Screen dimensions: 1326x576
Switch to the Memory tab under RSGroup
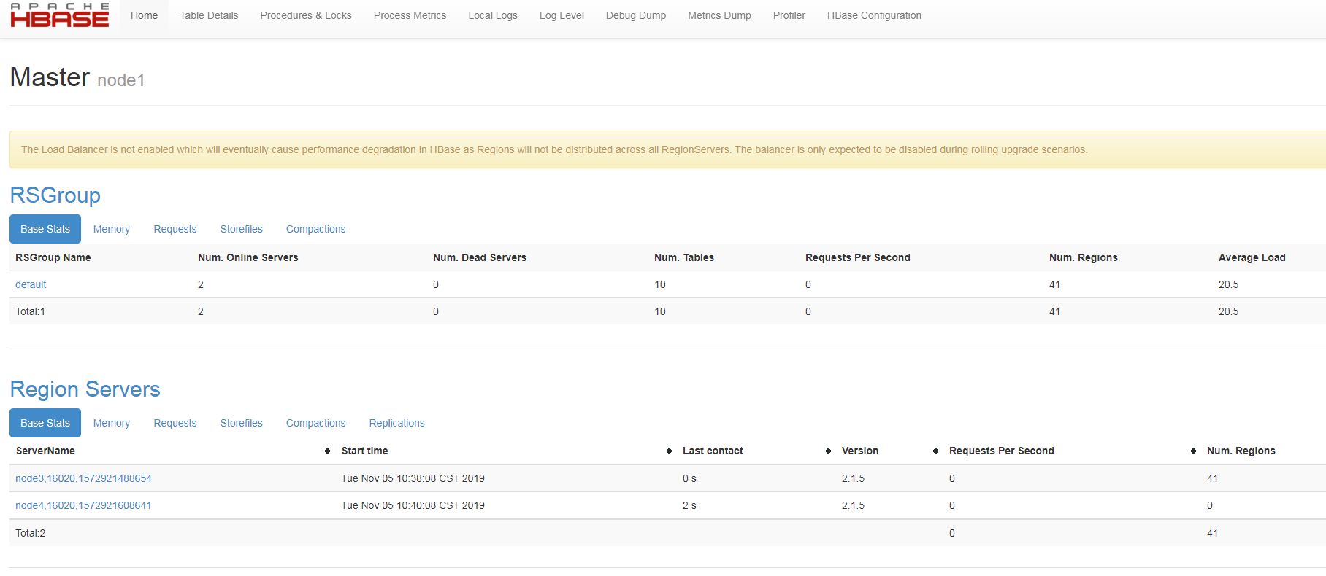[x=112, y=229]
